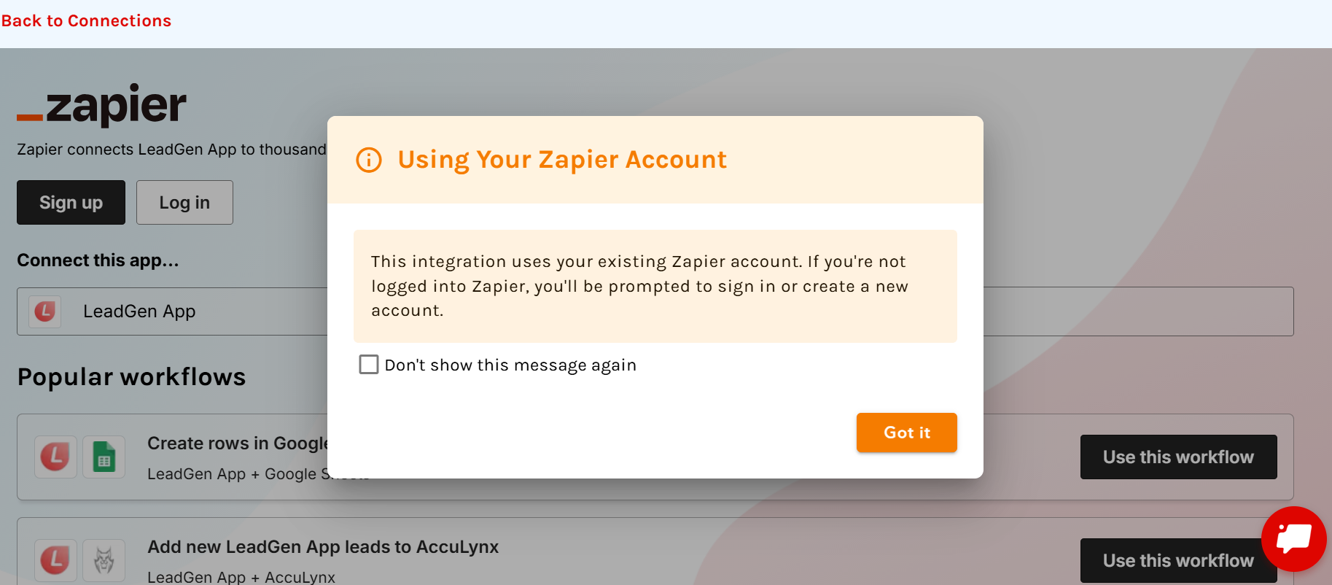Use the AccuLynx workflow
Image resolution: width=1332 pixels, height=585 pixels.
[x=1178, y=559]
